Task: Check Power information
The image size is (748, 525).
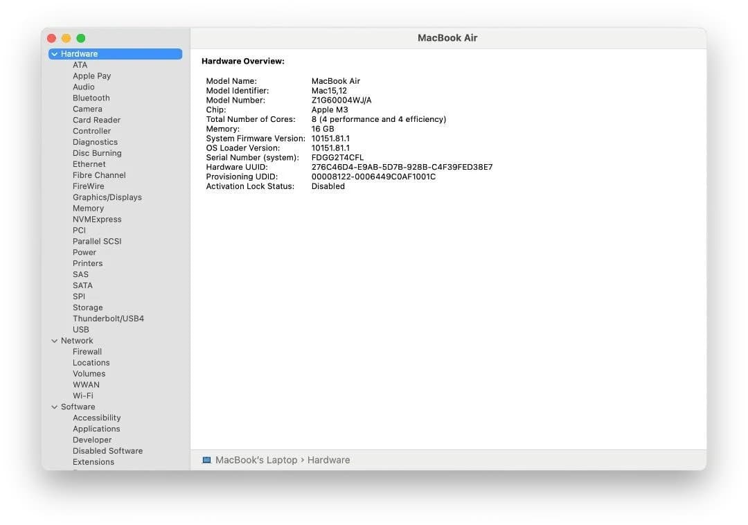Action: click(84, 252)
